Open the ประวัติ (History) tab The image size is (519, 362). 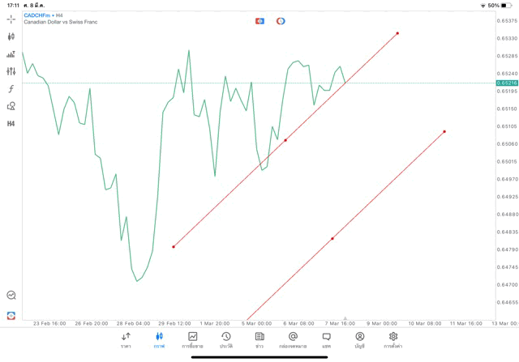coord(225,340)
